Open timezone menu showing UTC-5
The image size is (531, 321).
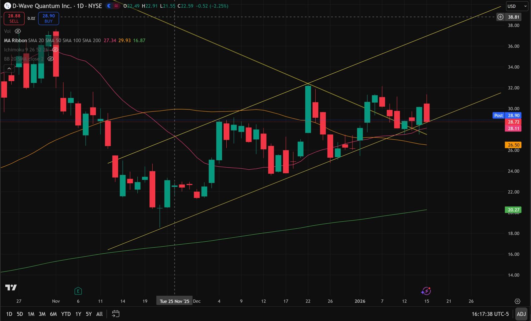point(490,314)
